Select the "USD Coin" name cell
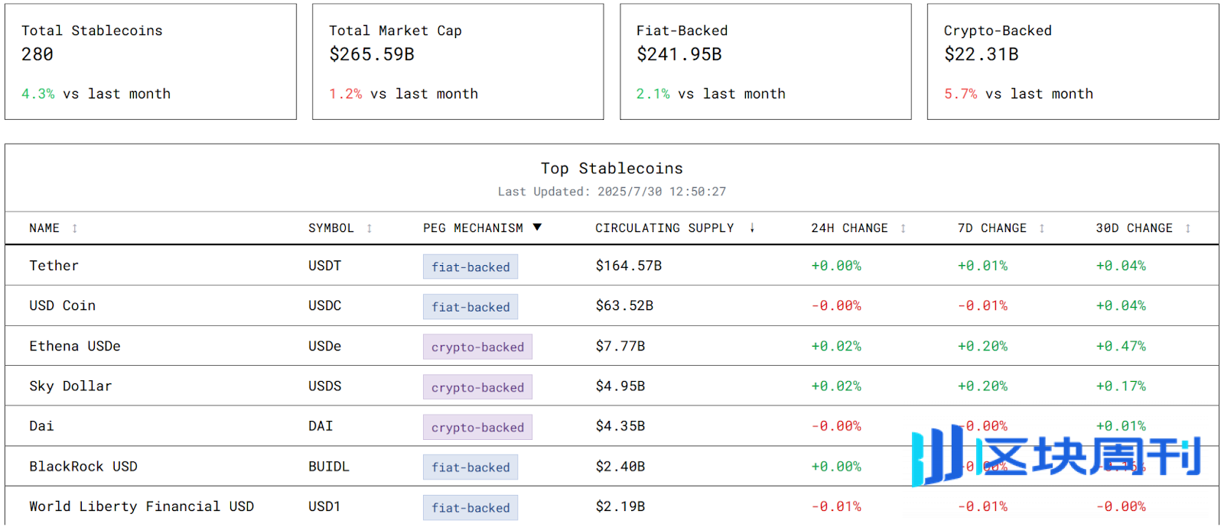 click(x=63, y=305)
